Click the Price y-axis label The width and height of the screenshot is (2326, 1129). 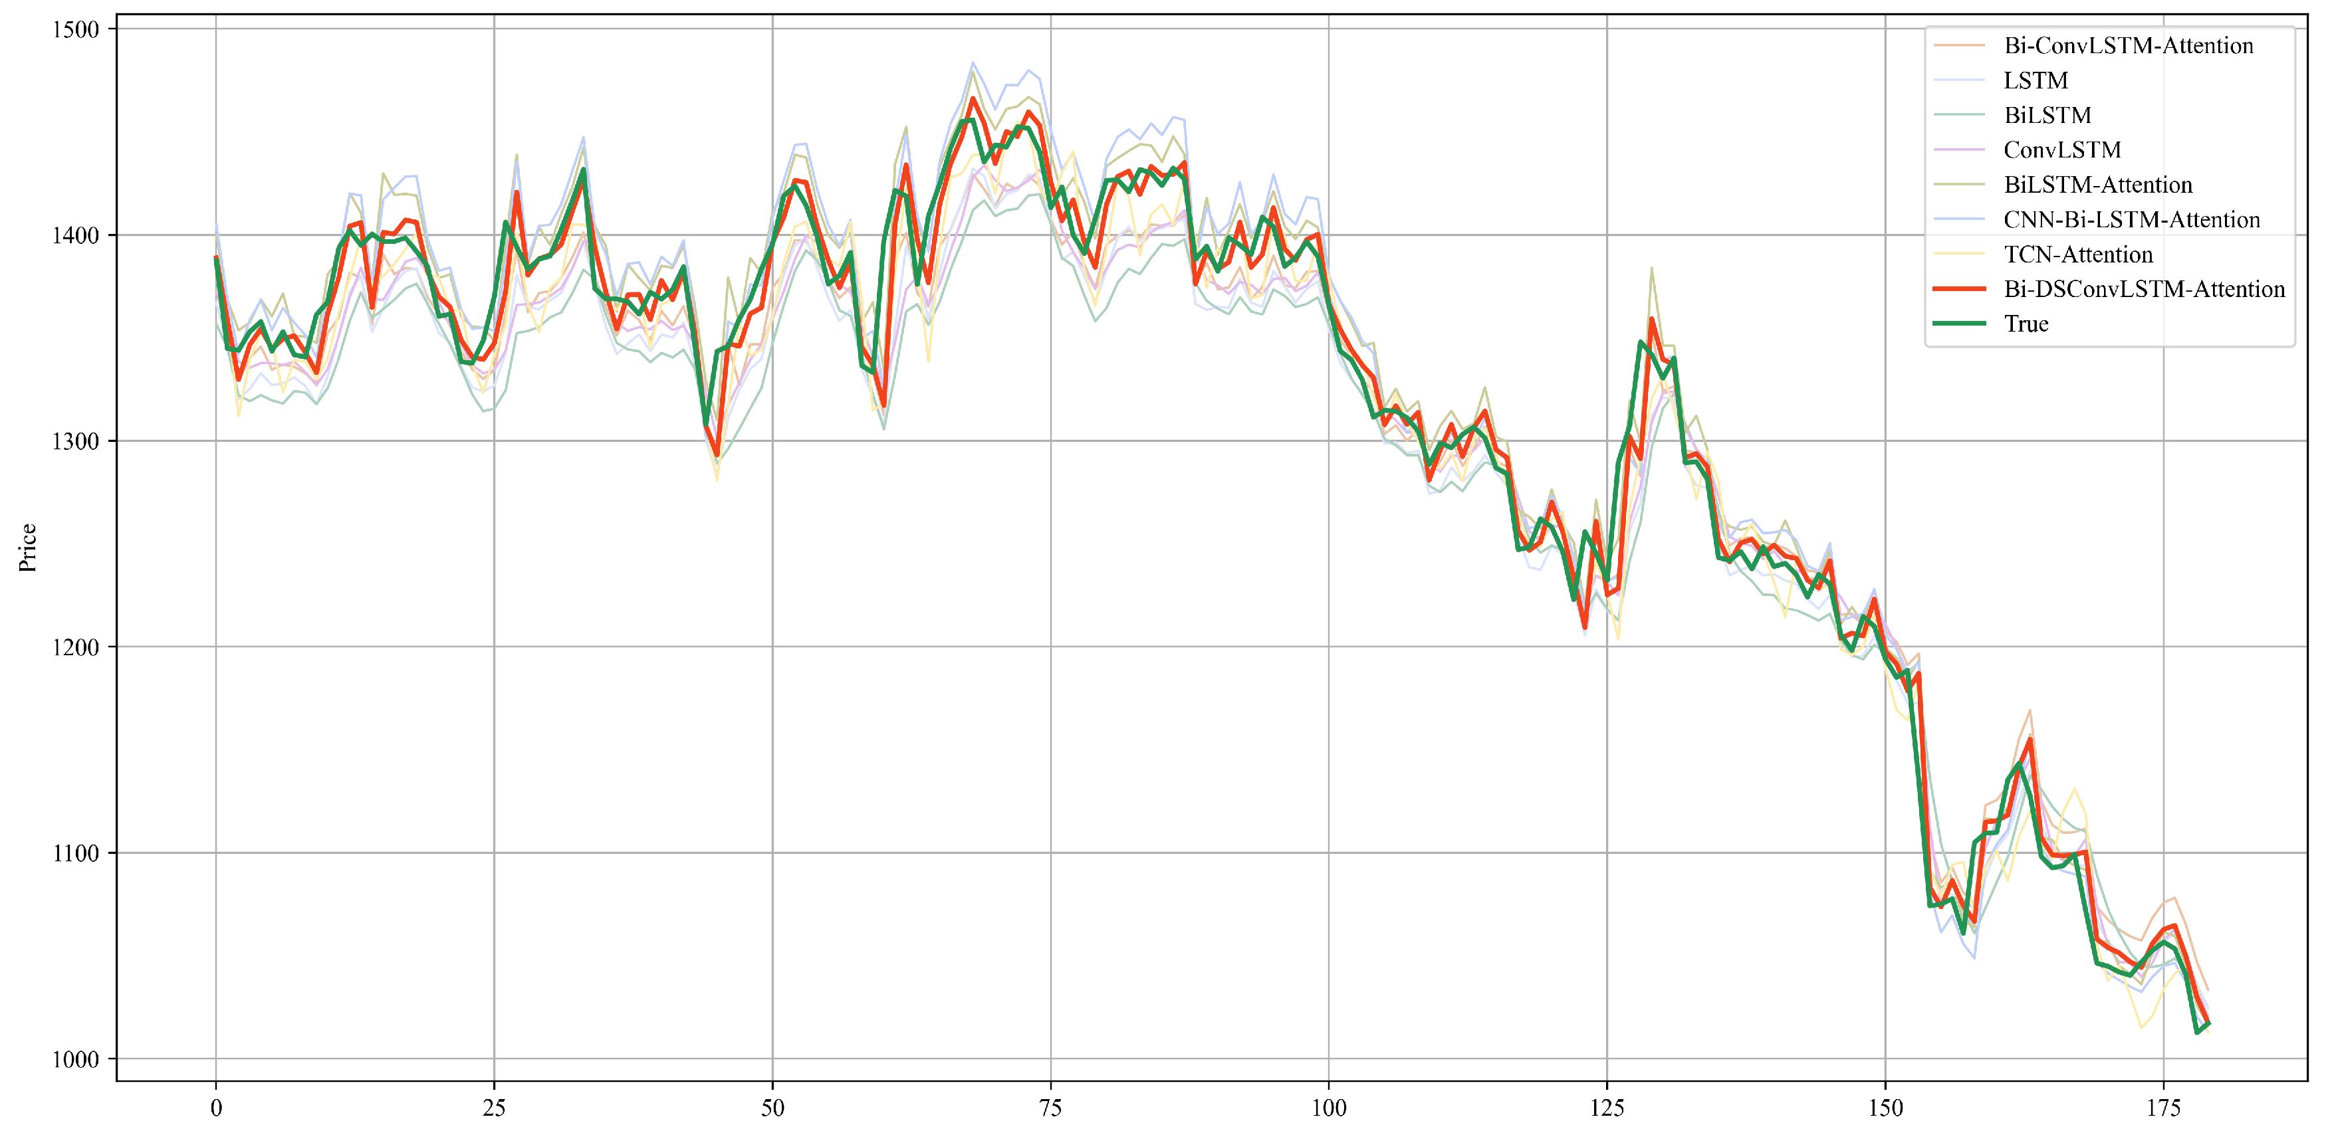[x=27, y=547]
